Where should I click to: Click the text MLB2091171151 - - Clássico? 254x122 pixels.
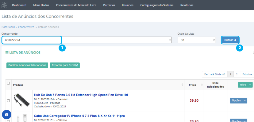(50, 120)
